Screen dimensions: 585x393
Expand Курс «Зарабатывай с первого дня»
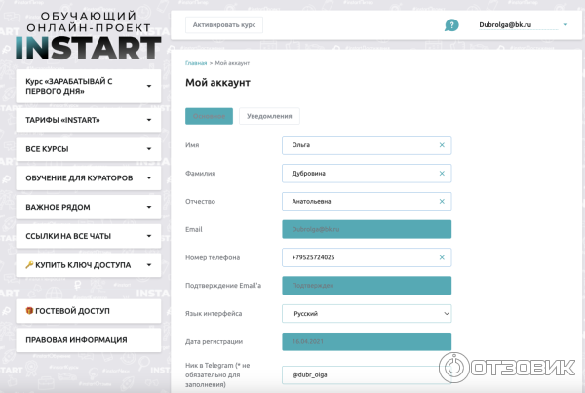(88, 87)
